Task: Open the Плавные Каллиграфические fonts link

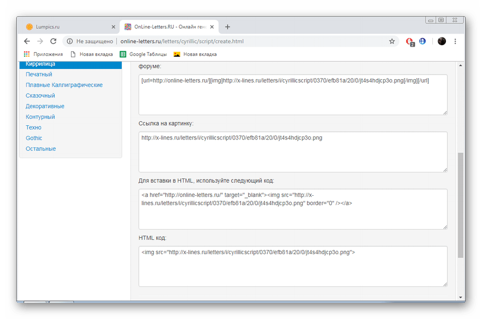Action: tap(64, 85)
